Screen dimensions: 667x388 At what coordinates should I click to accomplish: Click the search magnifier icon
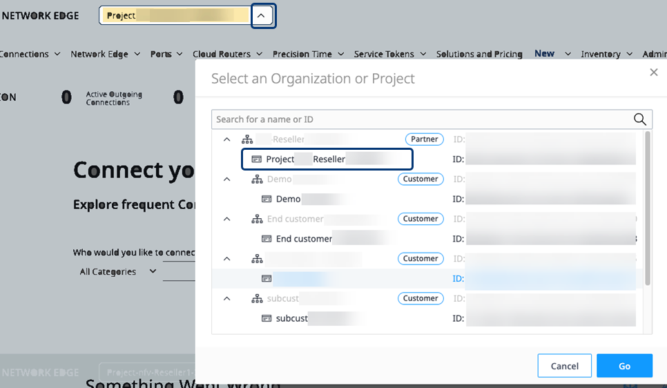point(640,119)
